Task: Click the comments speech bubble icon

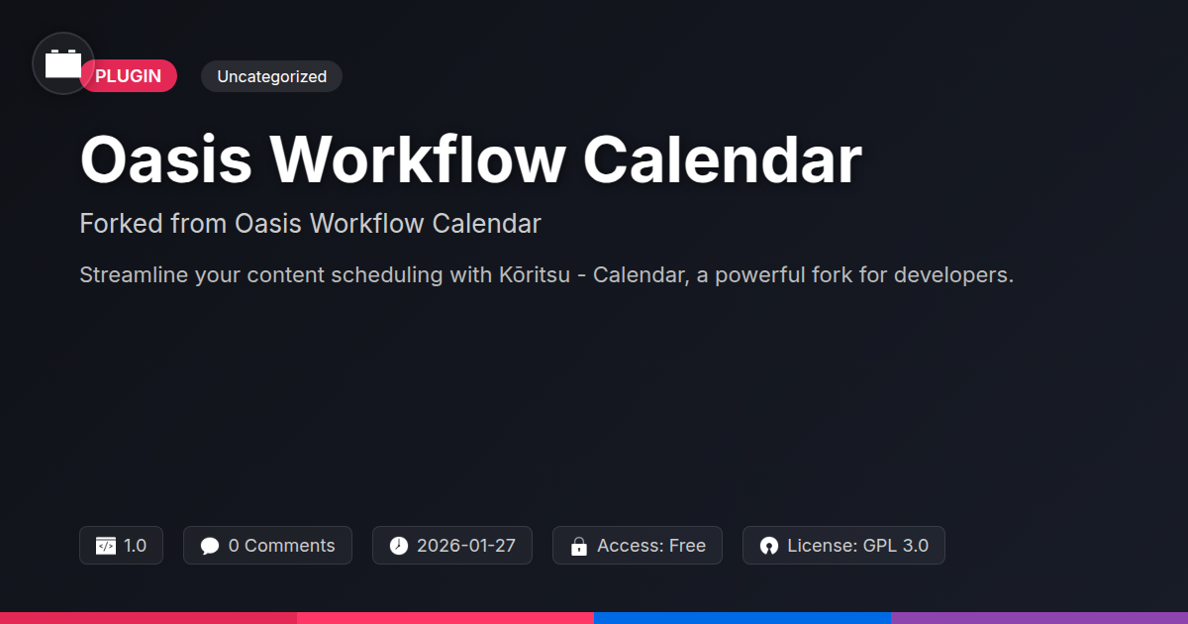Action: click(210, 546)
